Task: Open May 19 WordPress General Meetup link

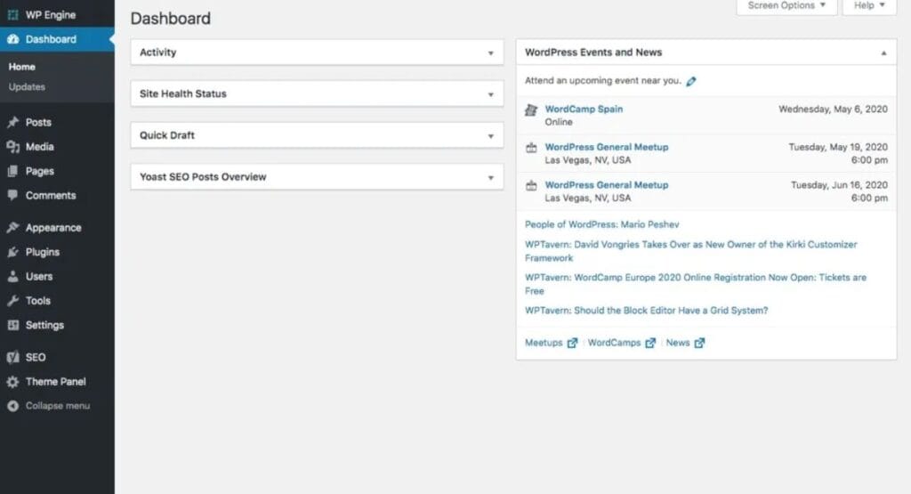Action: (607, 147)
